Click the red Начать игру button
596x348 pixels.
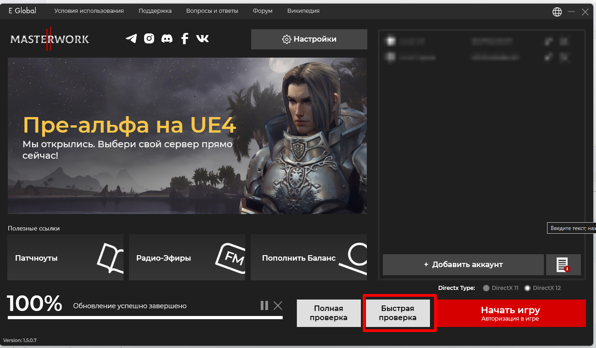coord(510,313)
